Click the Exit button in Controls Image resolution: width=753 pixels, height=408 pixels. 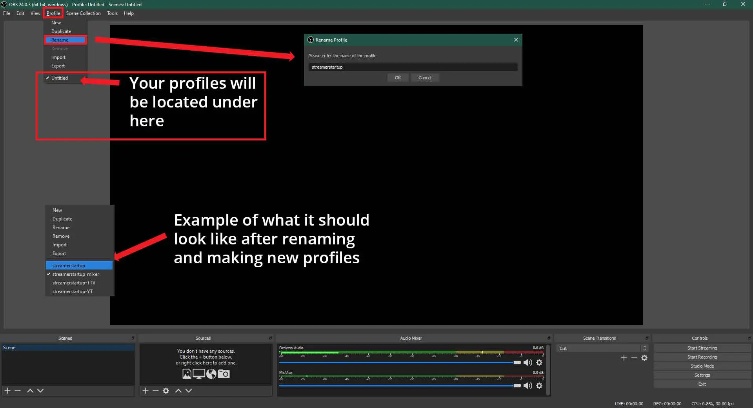[x=702, y=384]
